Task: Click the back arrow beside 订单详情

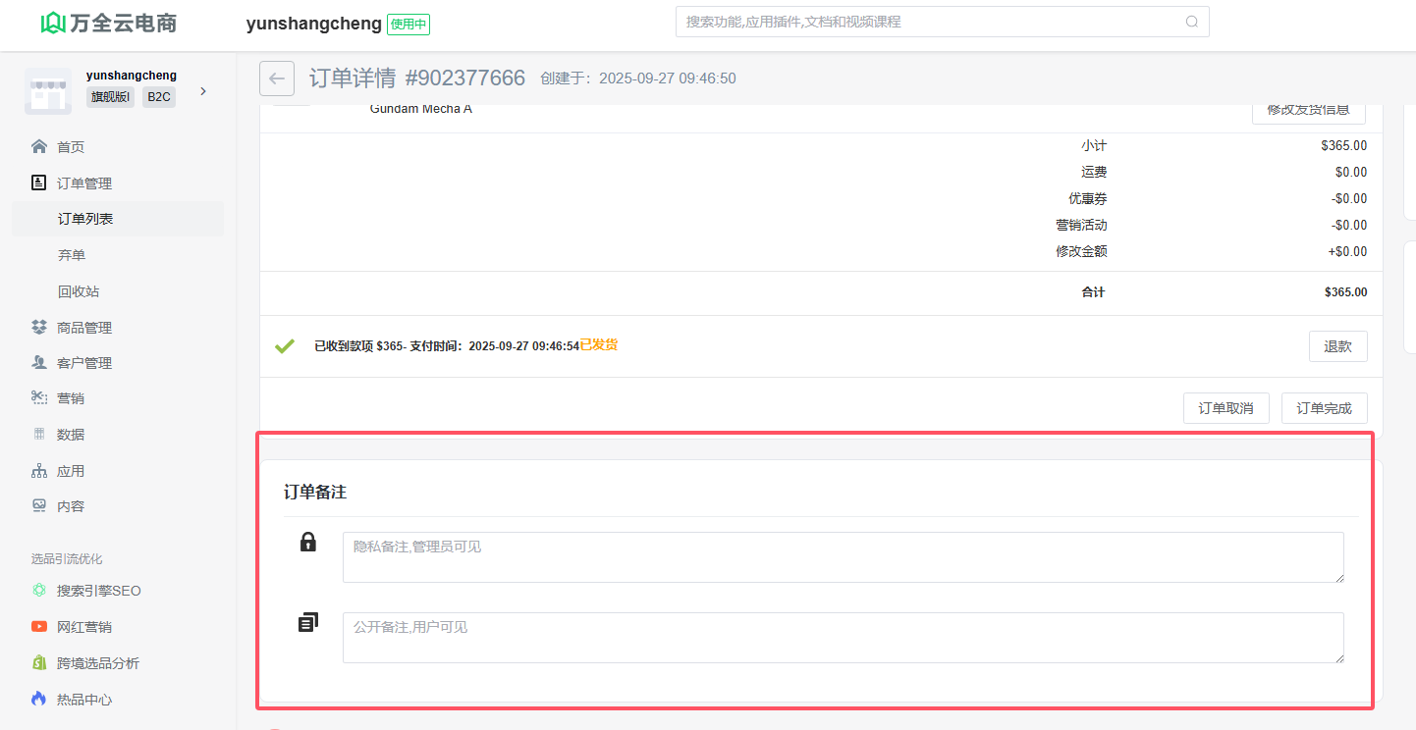Action: click(x=277, y=78)
